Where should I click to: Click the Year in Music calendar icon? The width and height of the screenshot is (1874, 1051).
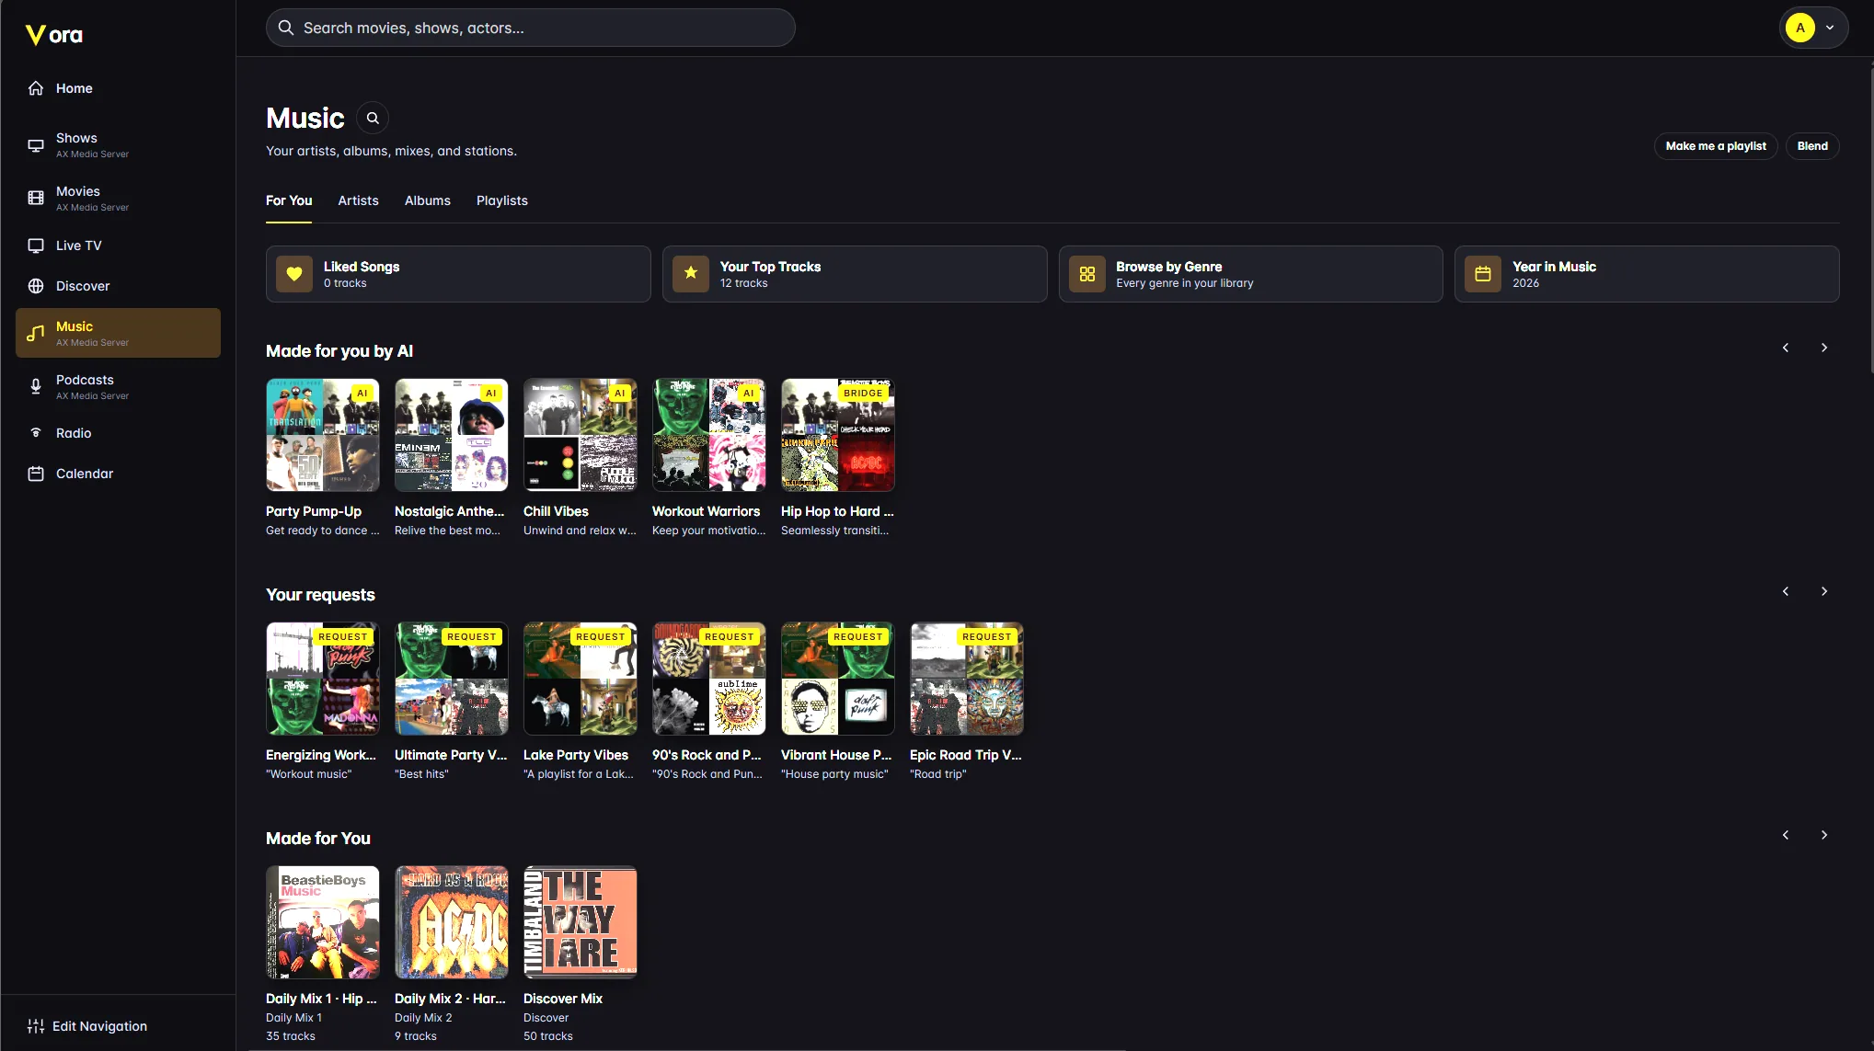click(1483, 274)
